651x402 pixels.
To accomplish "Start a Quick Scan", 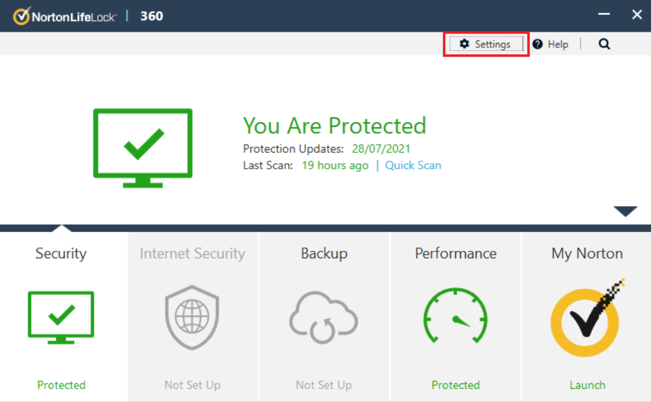I will pos(413,166).
